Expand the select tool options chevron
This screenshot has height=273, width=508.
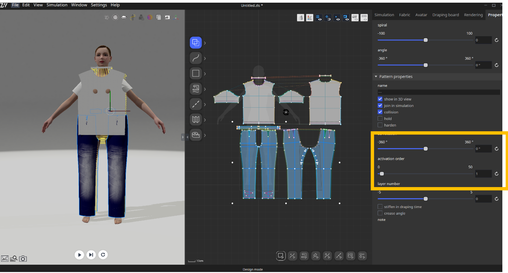tap(205, 43)
